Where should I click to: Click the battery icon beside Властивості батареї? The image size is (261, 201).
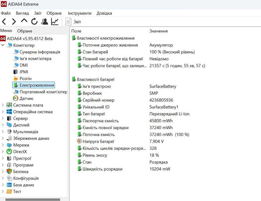point(74,79)
